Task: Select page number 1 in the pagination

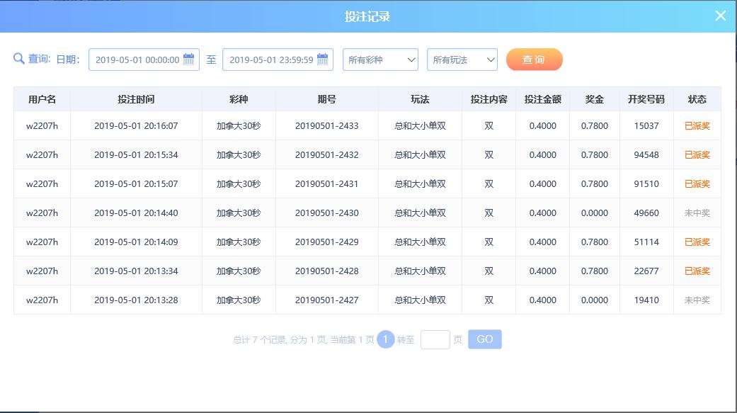Action: [385, 339]
